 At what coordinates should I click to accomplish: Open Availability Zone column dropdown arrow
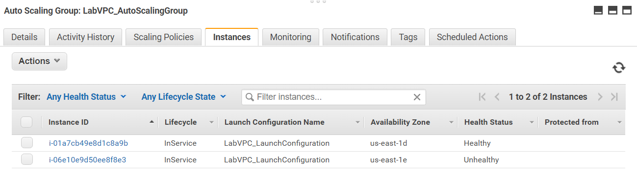click(x=451, y=122)
